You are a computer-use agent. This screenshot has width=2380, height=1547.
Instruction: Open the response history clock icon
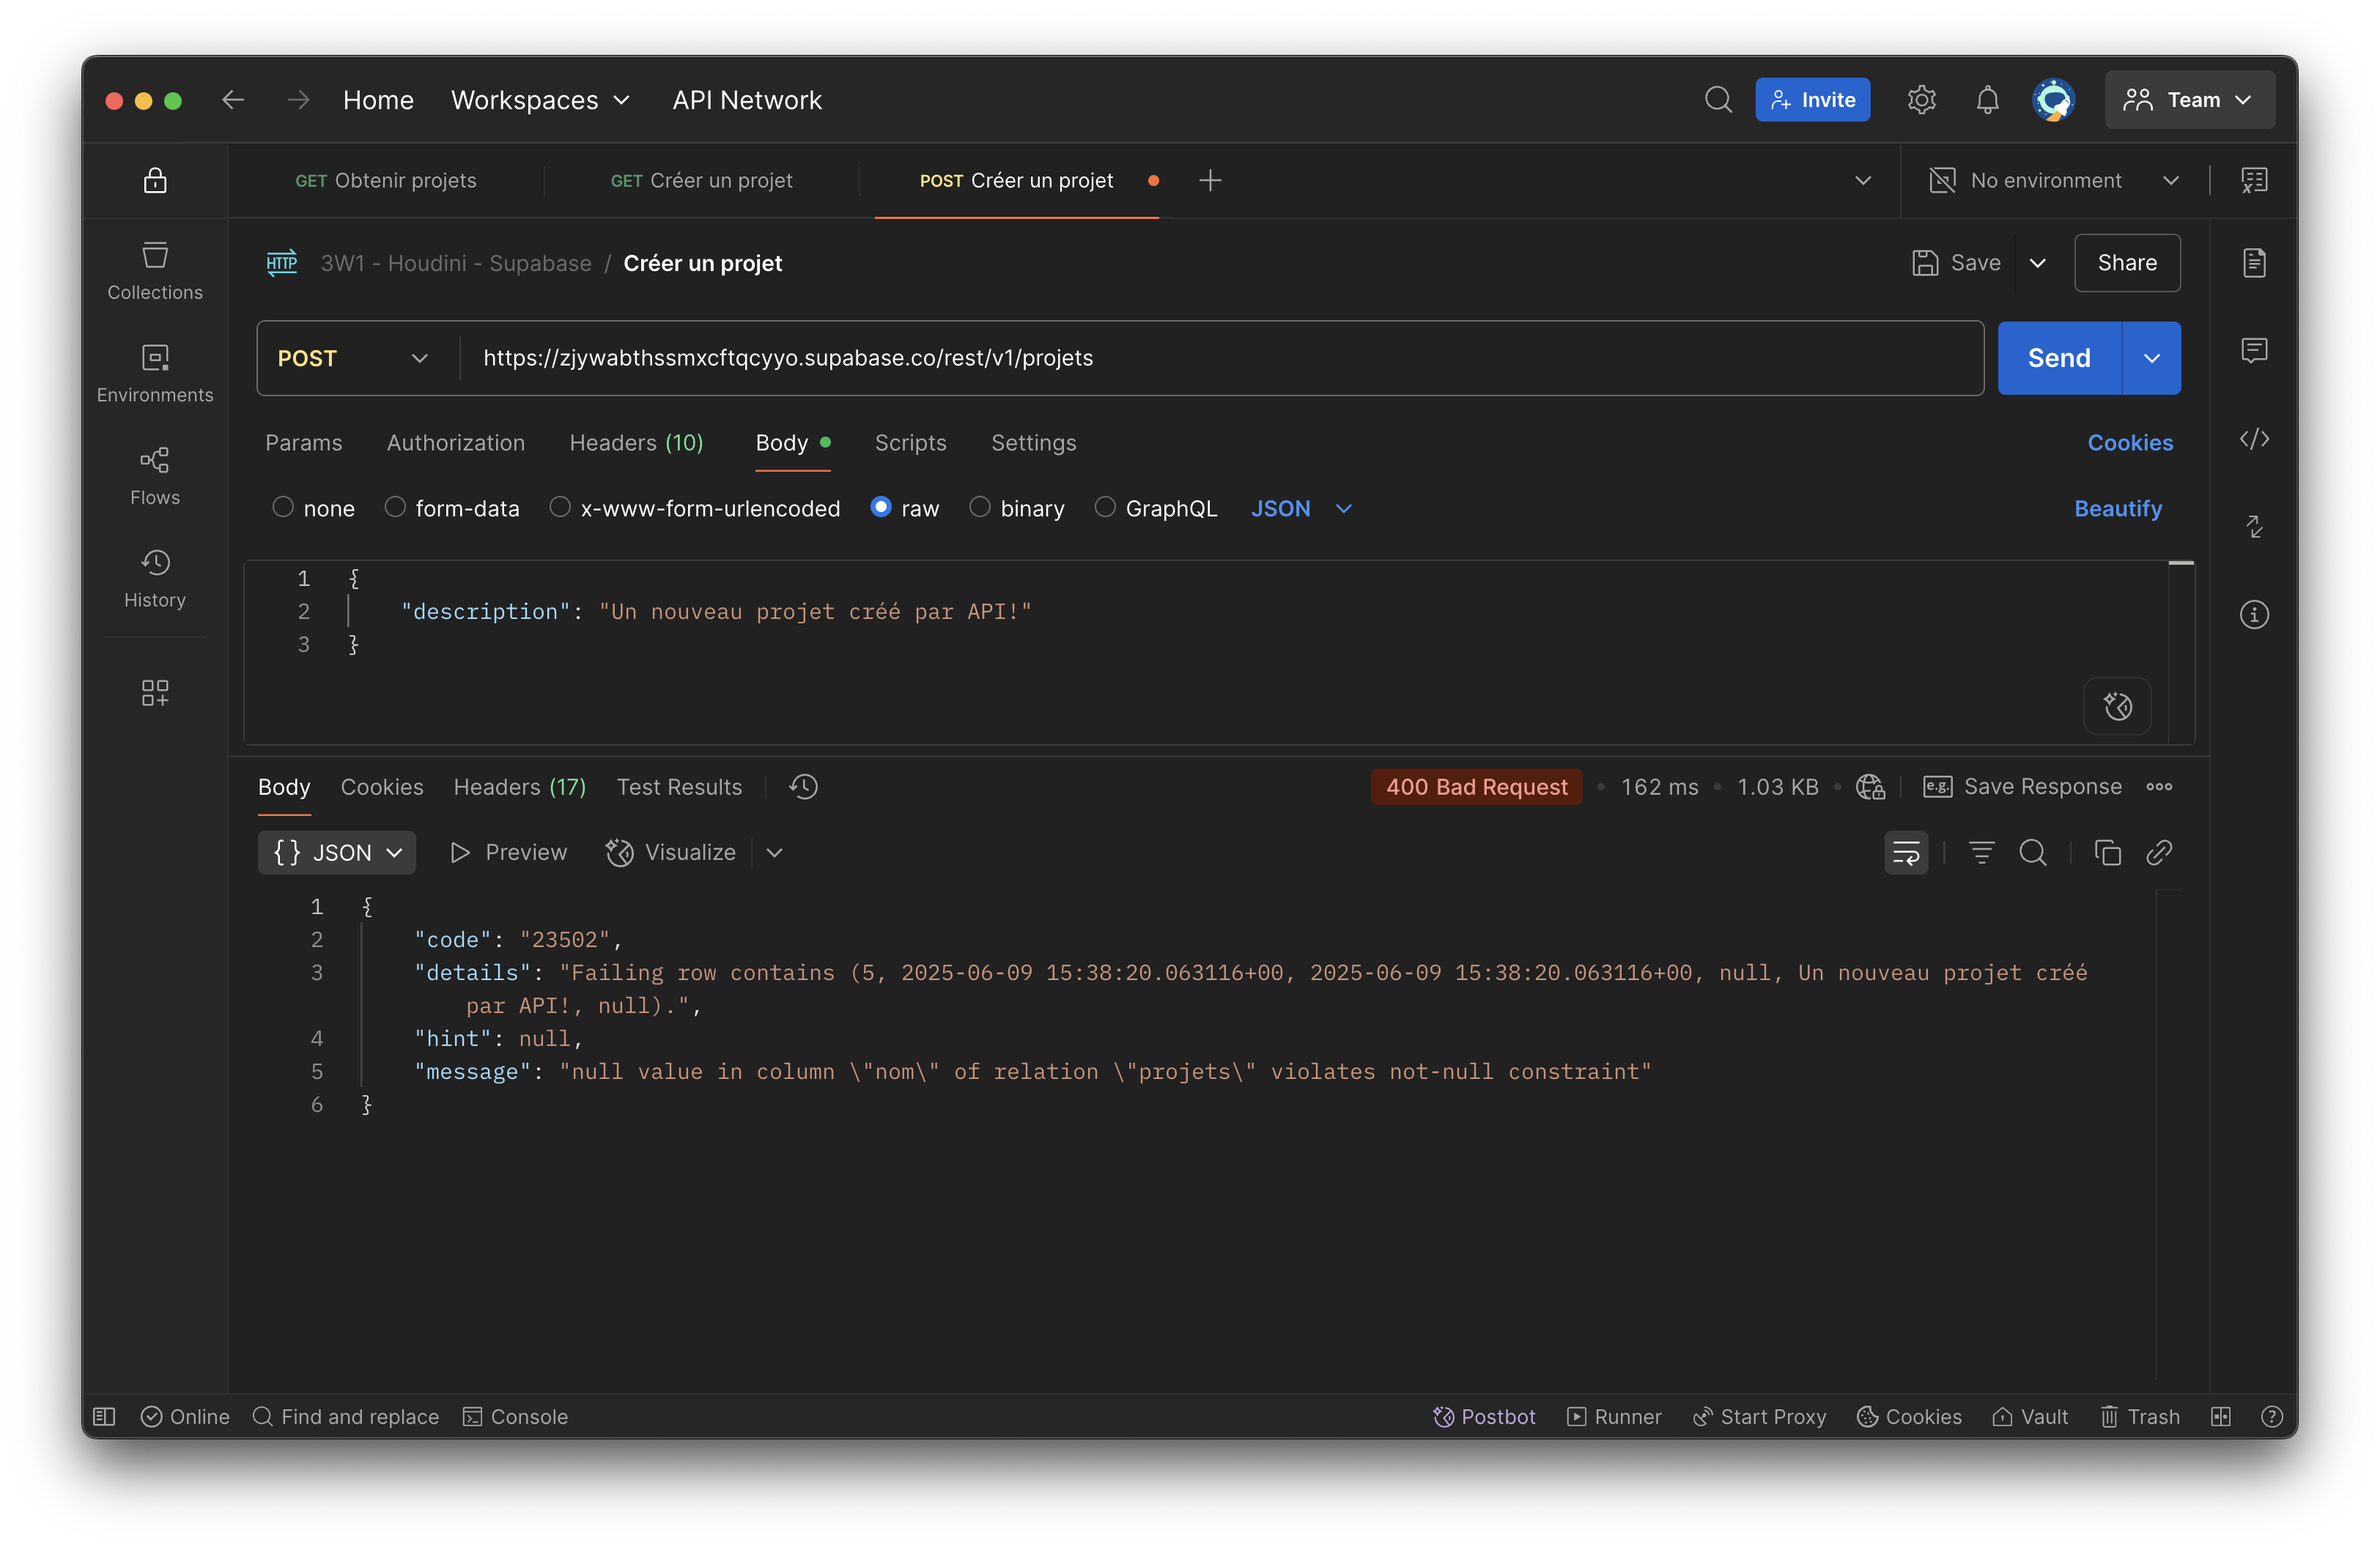click(x=803, y=787)
